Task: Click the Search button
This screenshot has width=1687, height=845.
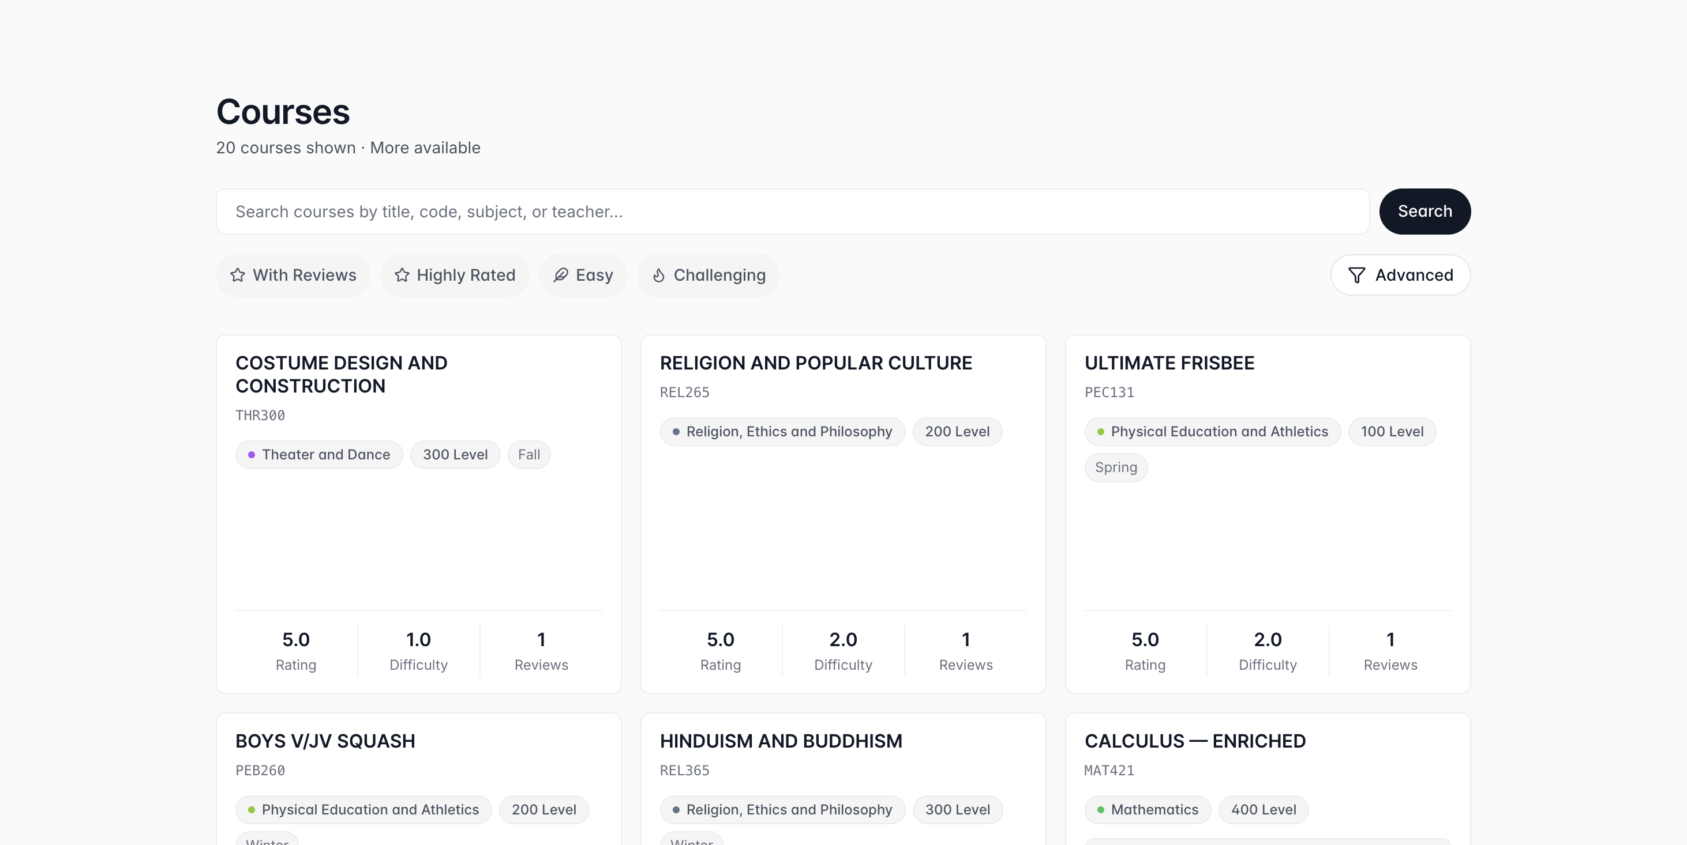Action: (1425, 211)
